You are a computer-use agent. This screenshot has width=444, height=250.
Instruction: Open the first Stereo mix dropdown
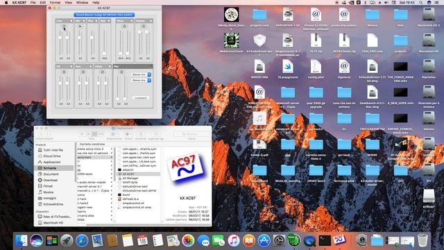pos(141,74)
